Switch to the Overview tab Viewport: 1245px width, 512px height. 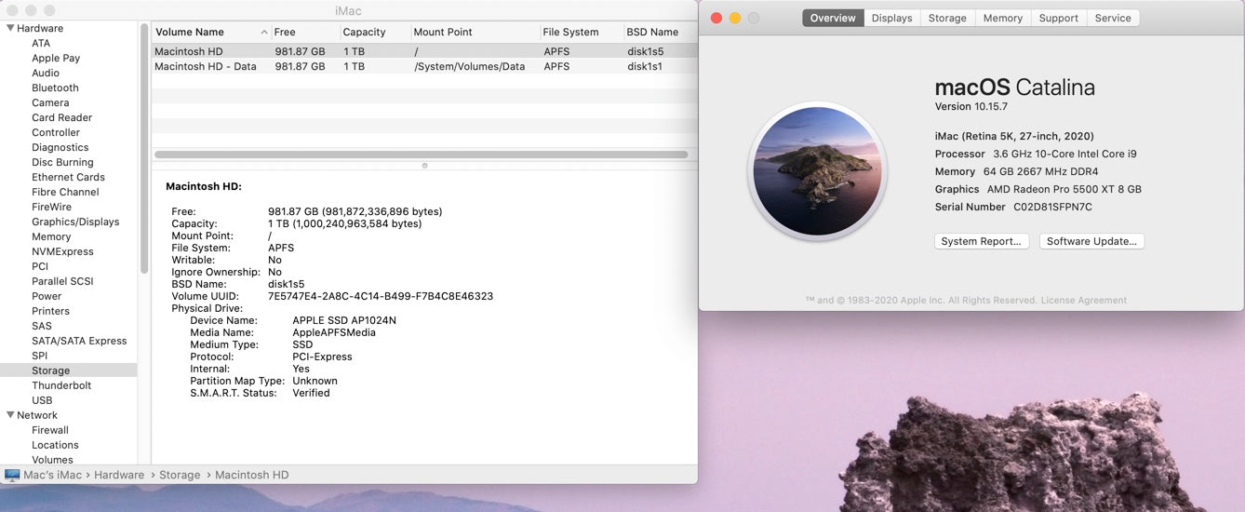(833, 18)
